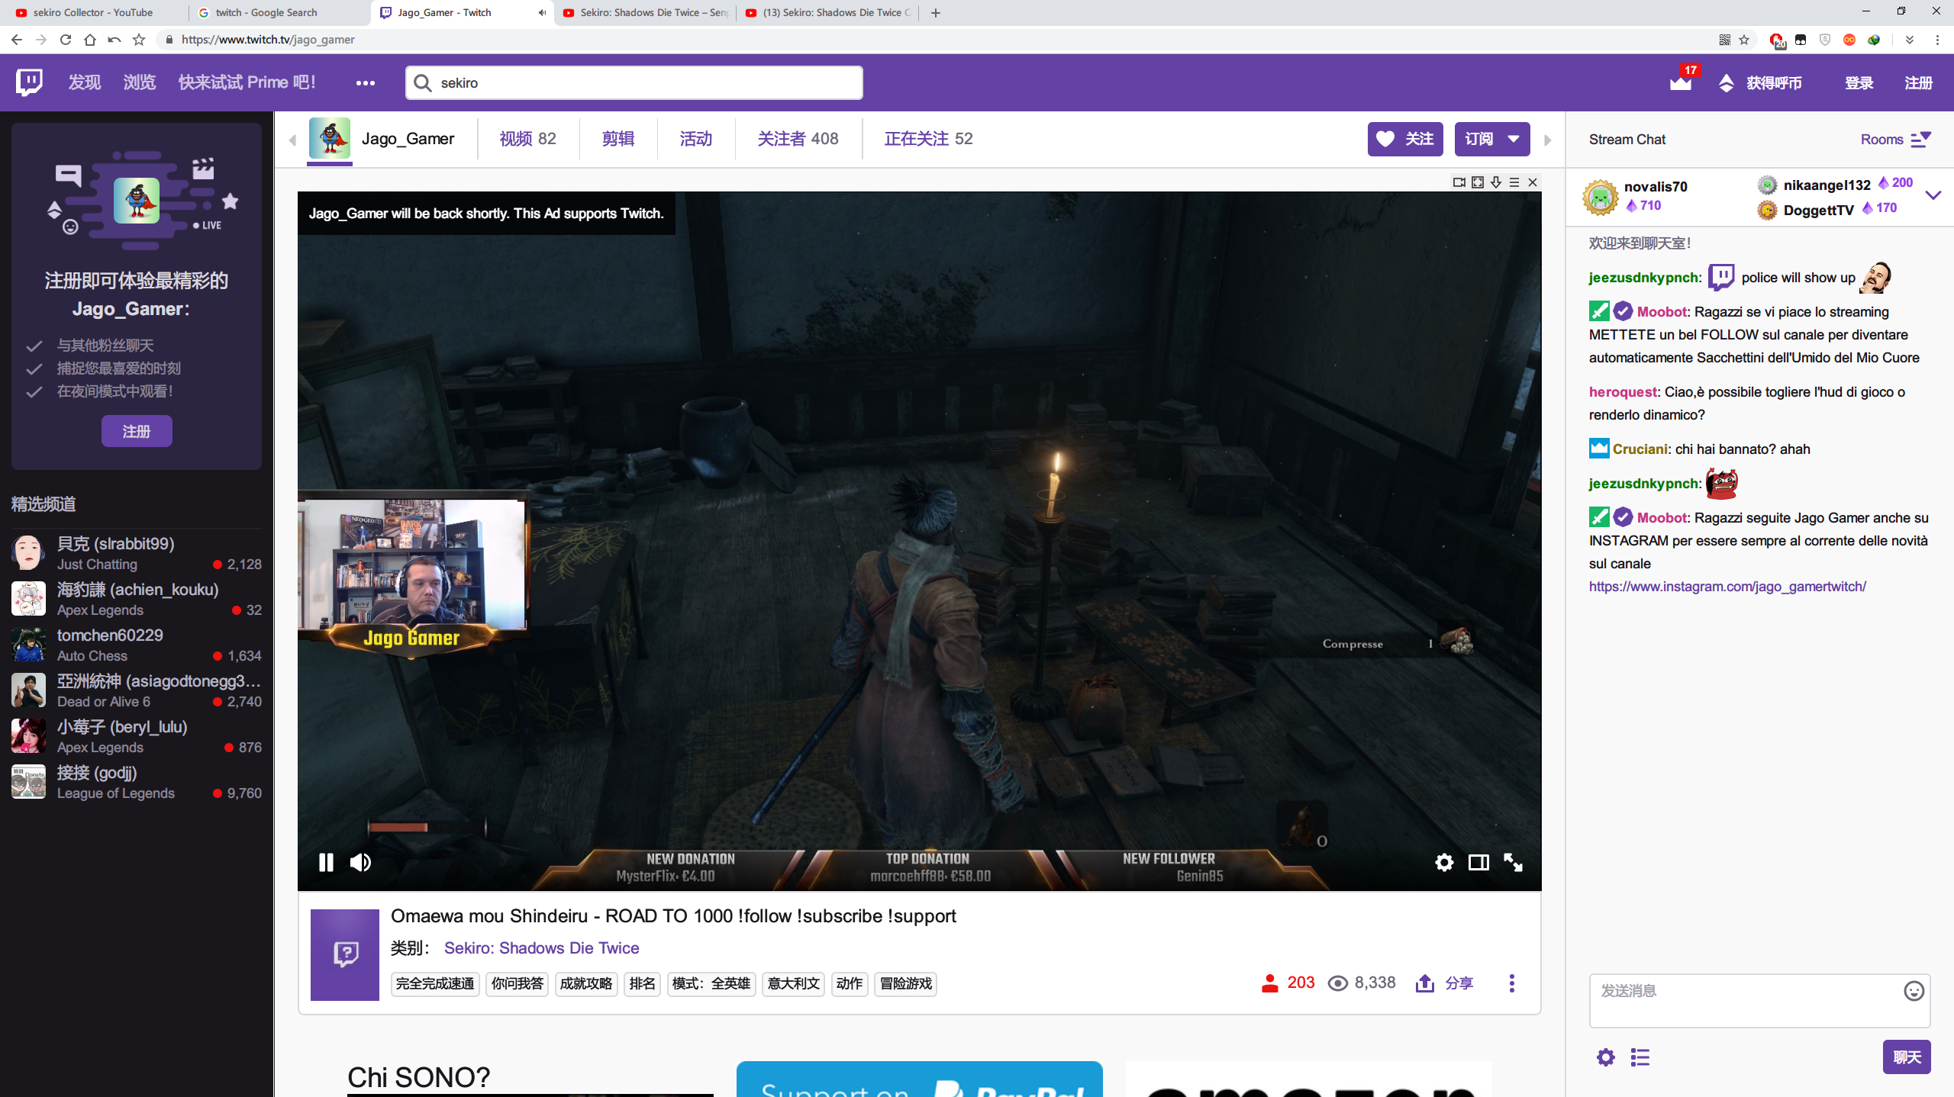
Task: Click the sekiro search input field
Action: pyautogui.click(x=634, y=82)
